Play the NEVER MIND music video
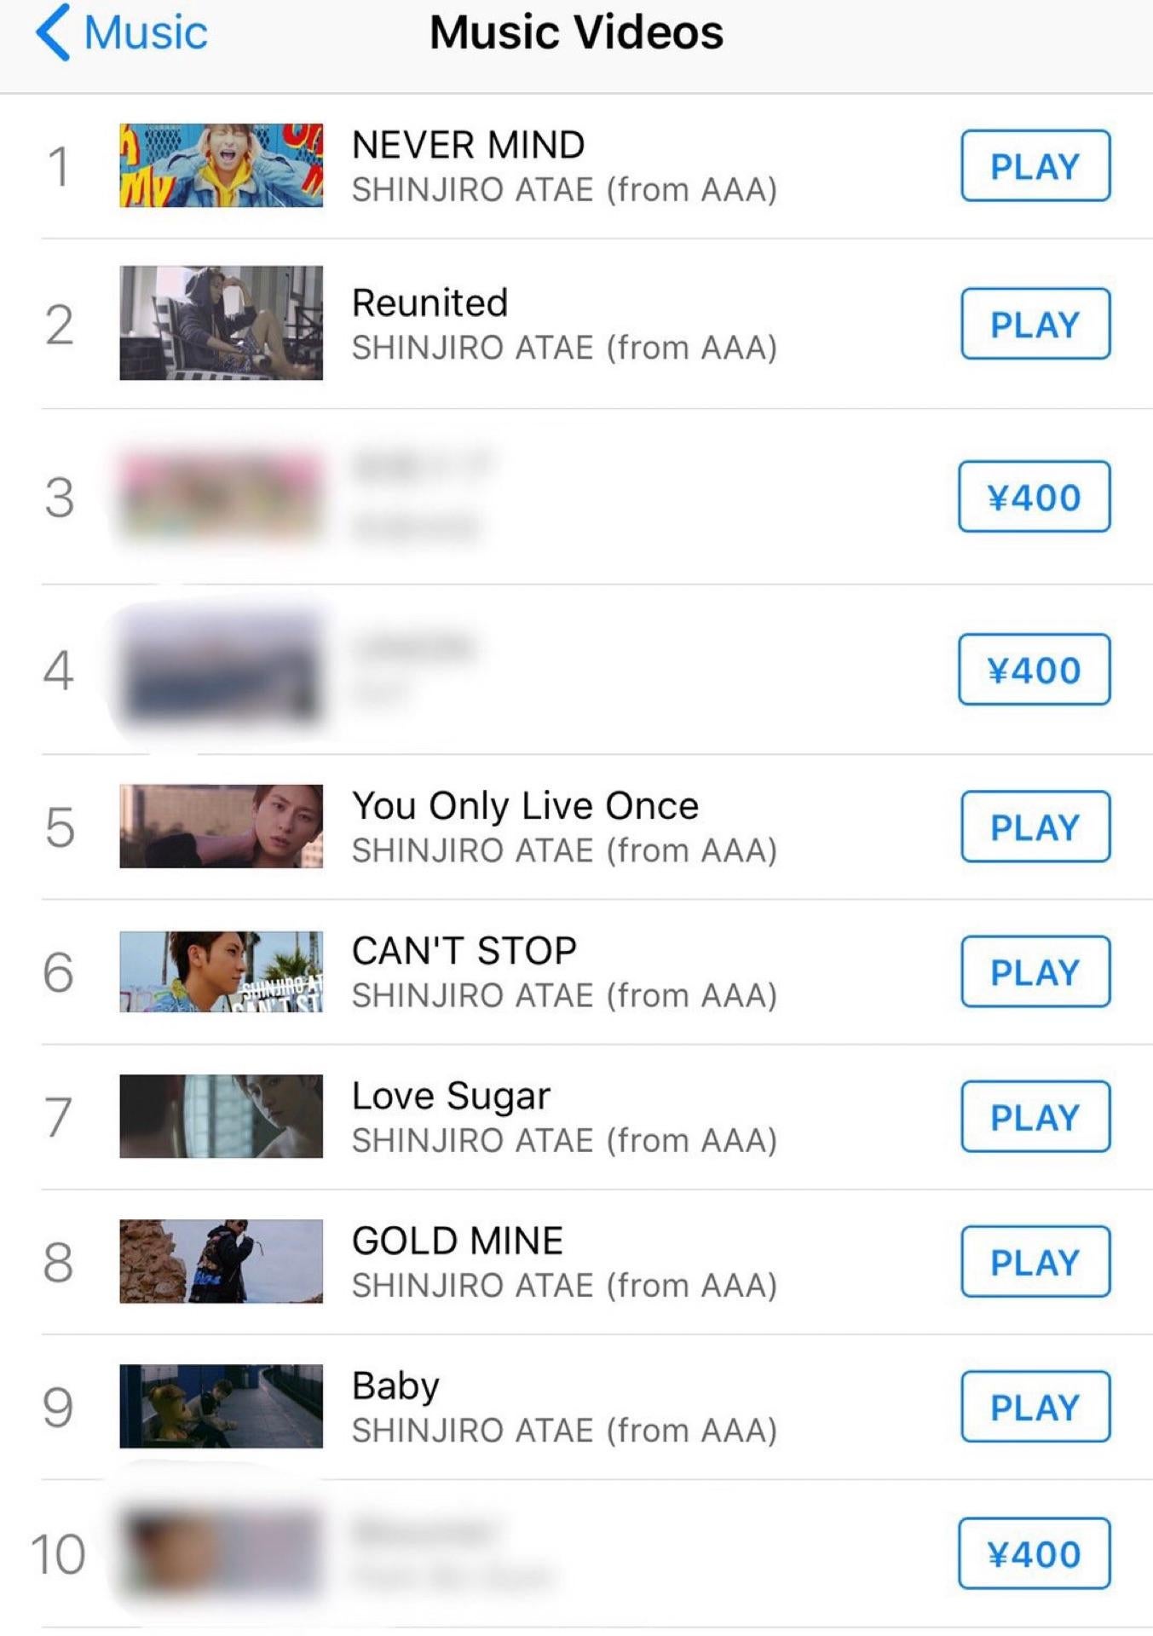The image size is (1153, 1636). [1035, 166]
